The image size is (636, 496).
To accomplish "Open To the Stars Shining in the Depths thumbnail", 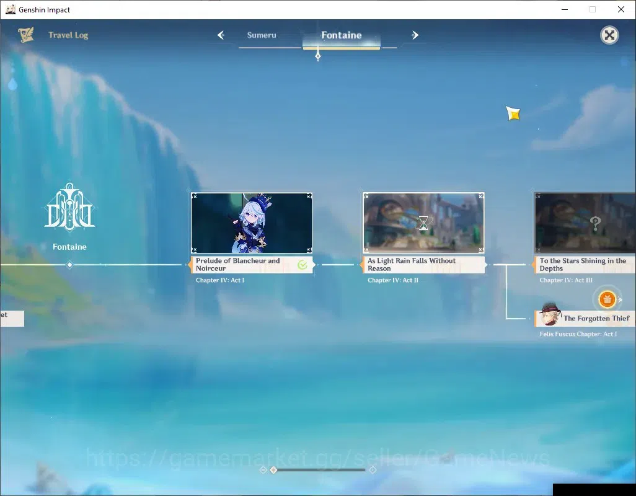I will coord(585,223).
